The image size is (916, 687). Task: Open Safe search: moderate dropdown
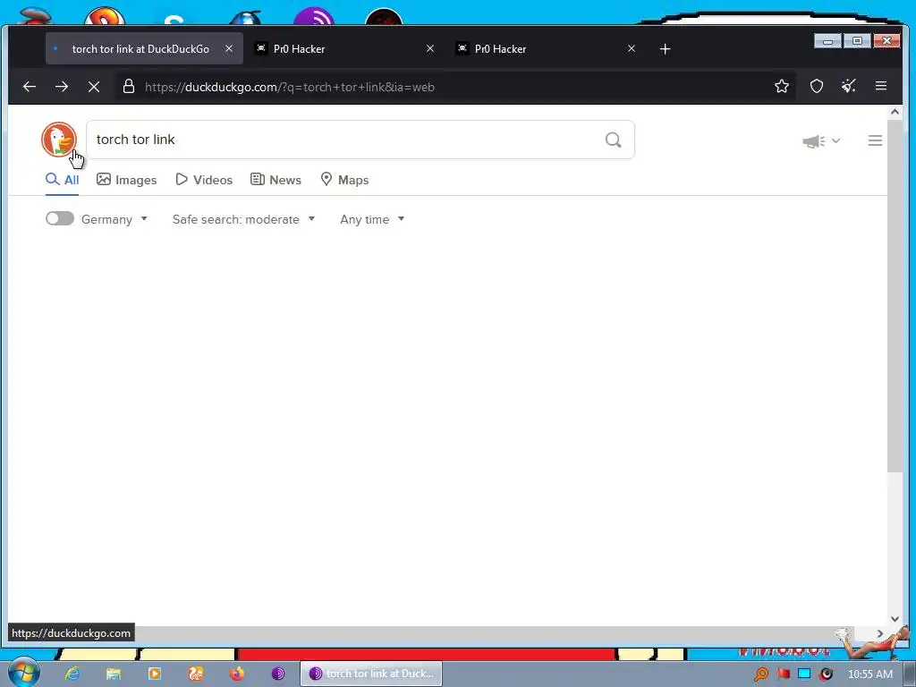point(243,219)
